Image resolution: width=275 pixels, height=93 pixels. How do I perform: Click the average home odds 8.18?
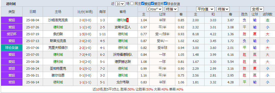click(x=196, y=34)
